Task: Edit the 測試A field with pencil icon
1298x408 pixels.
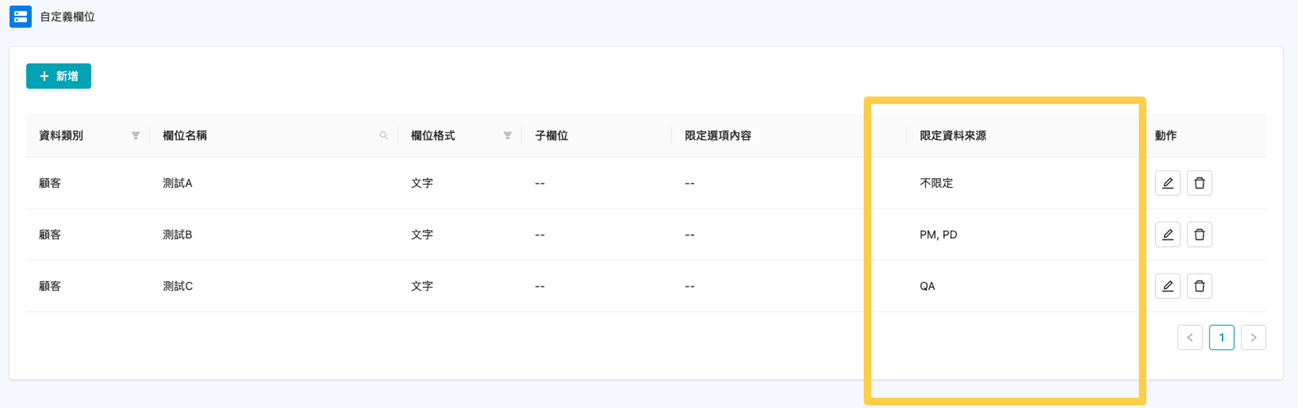Action: click(x=1167, y=183)
